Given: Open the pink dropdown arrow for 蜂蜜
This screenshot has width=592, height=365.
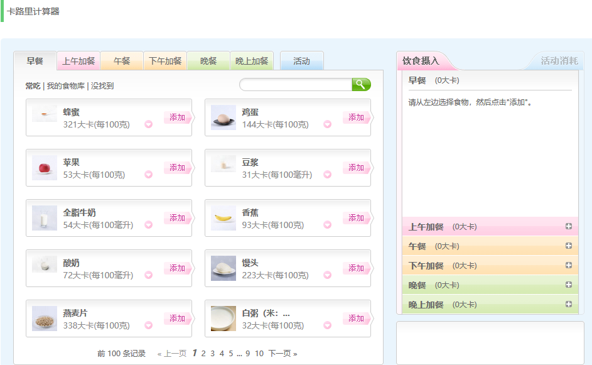Looking at the screenshot, I should pos(148,124).
